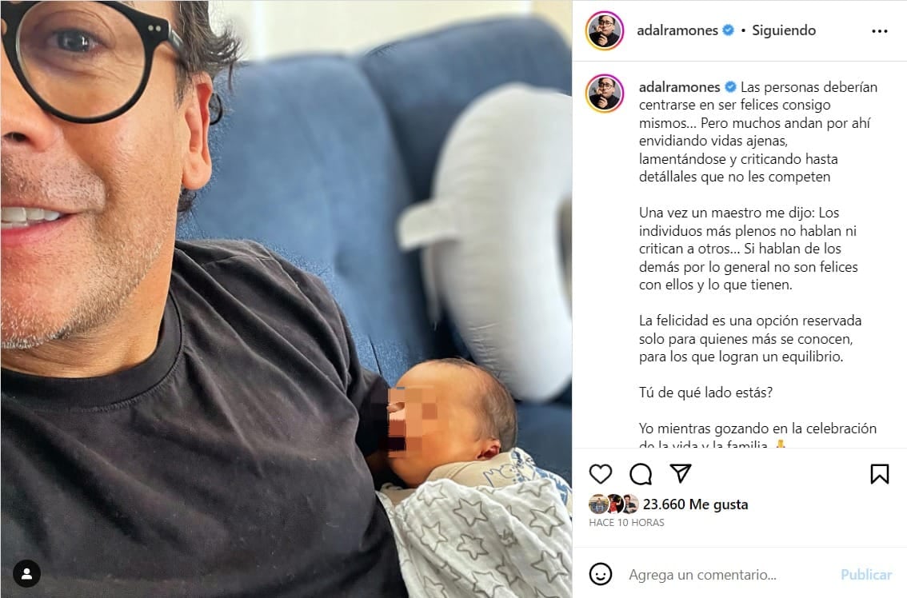Click the liker avatars next to like count
907x598 pixels.
(x=613, y=504)
